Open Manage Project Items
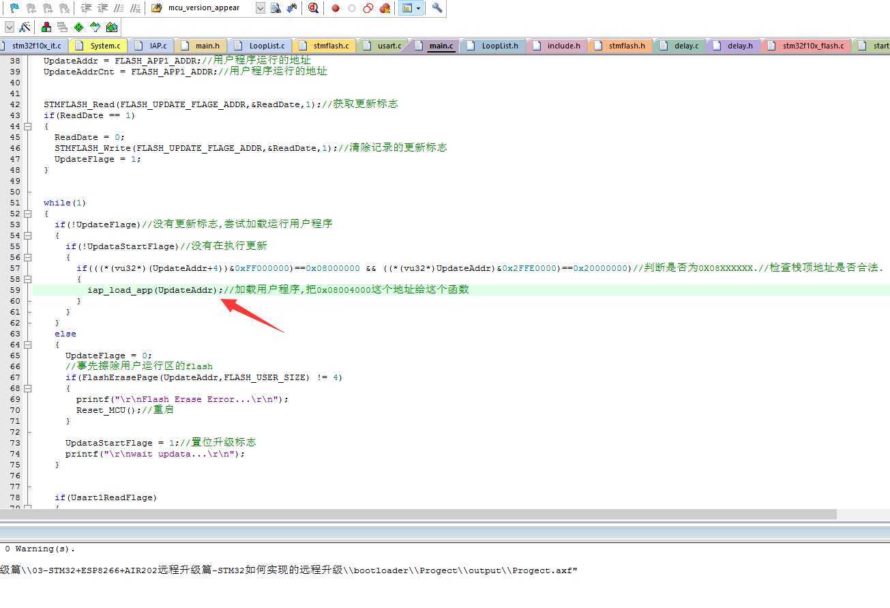This screenshot has width=890, height=608. coord(46,27)
